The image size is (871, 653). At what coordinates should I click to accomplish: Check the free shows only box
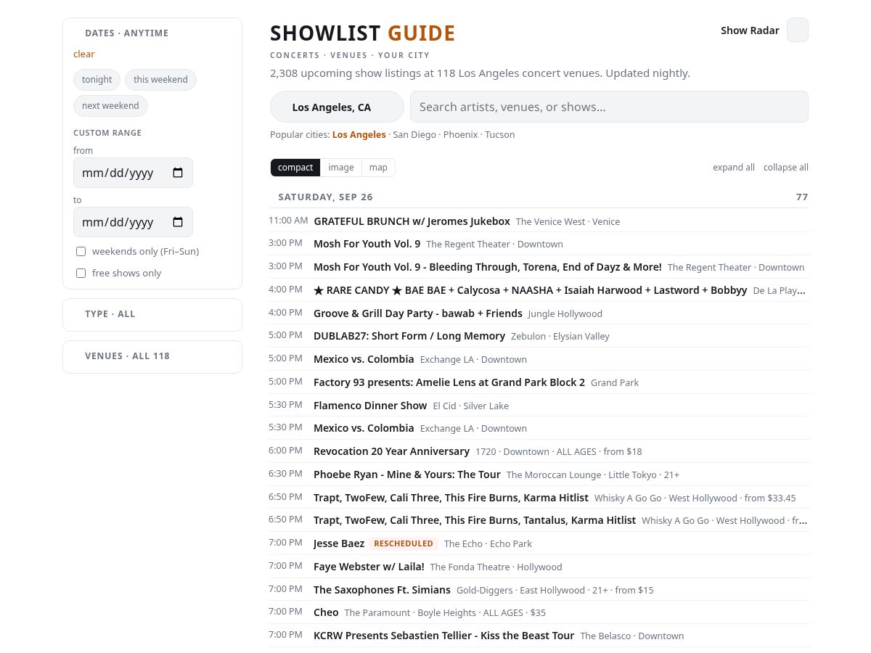point(81,273)
